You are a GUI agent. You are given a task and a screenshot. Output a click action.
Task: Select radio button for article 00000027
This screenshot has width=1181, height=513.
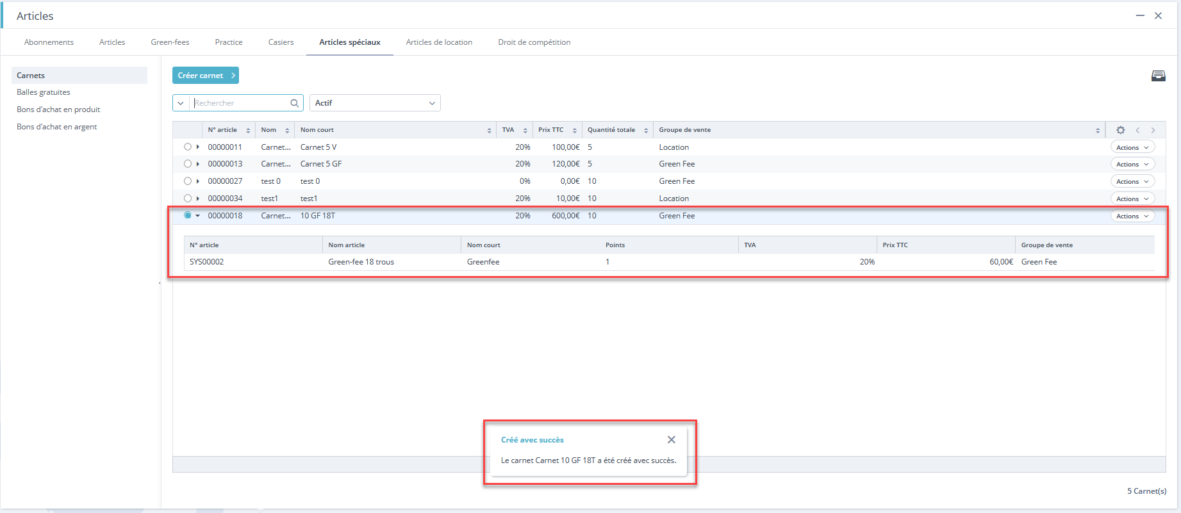click(188, 181)
